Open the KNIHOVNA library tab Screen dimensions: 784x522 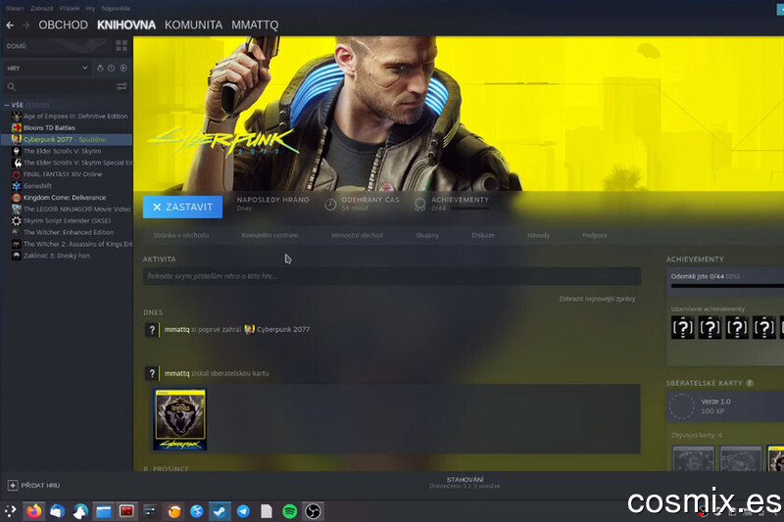[126, 25]
